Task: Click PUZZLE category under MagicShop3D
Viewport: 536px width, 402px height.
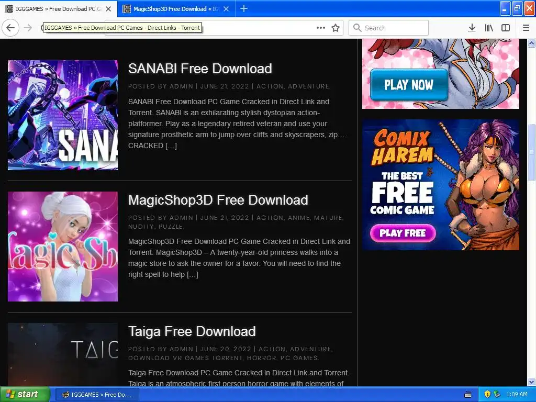Action: (171, 227)
